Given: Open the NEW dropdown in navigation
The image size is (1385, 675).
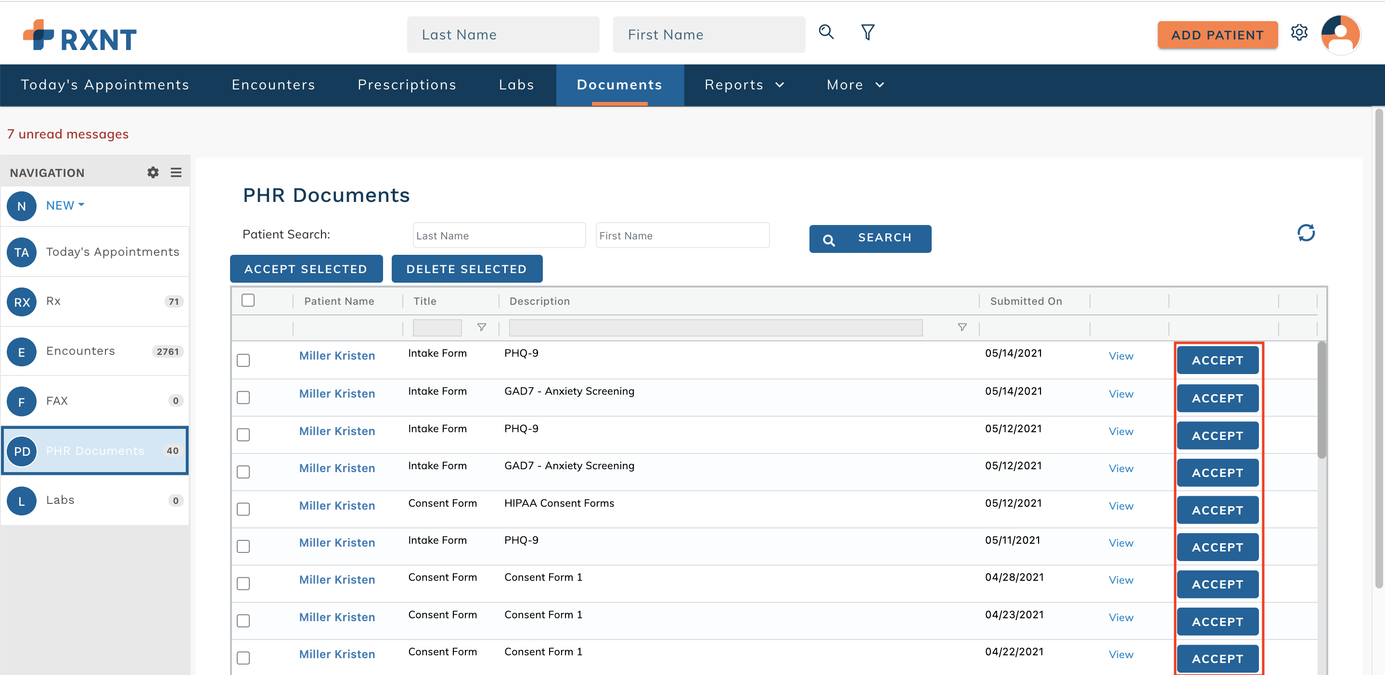Looking at the screenshot, I should tap(65, 206).
